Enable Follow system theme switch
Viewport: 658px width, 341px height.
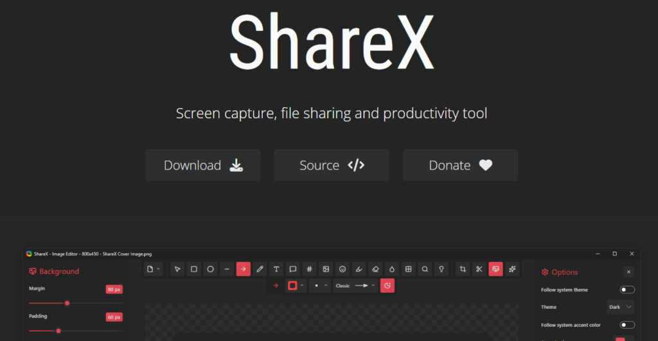(x=627, y=290)
